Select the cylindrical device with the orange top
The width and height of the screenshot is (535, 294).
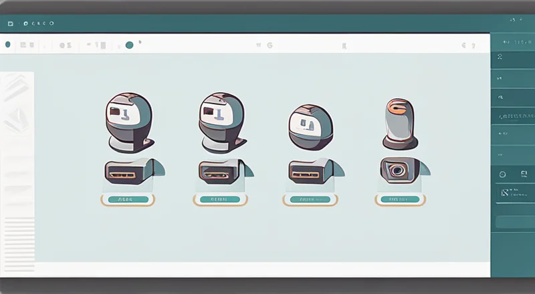point(400,124)
